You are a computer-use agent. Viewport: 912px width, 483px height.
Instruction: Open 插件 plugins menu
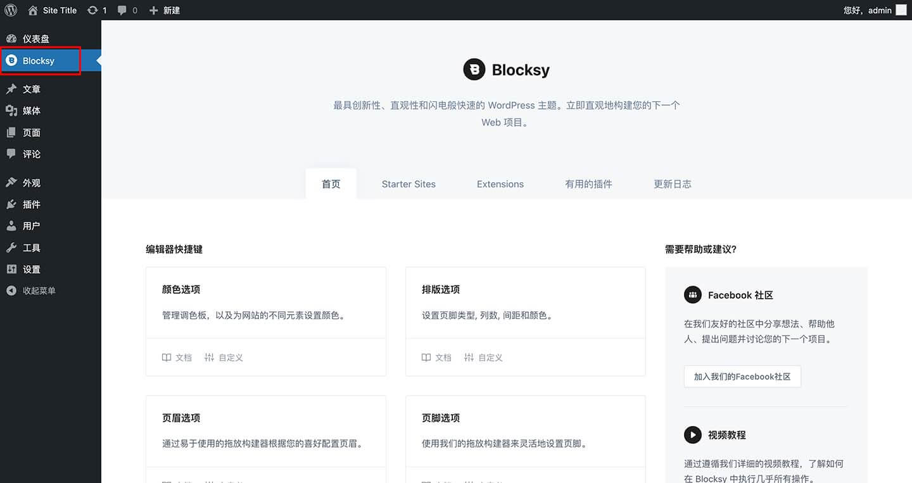click(x=51, y=204)
